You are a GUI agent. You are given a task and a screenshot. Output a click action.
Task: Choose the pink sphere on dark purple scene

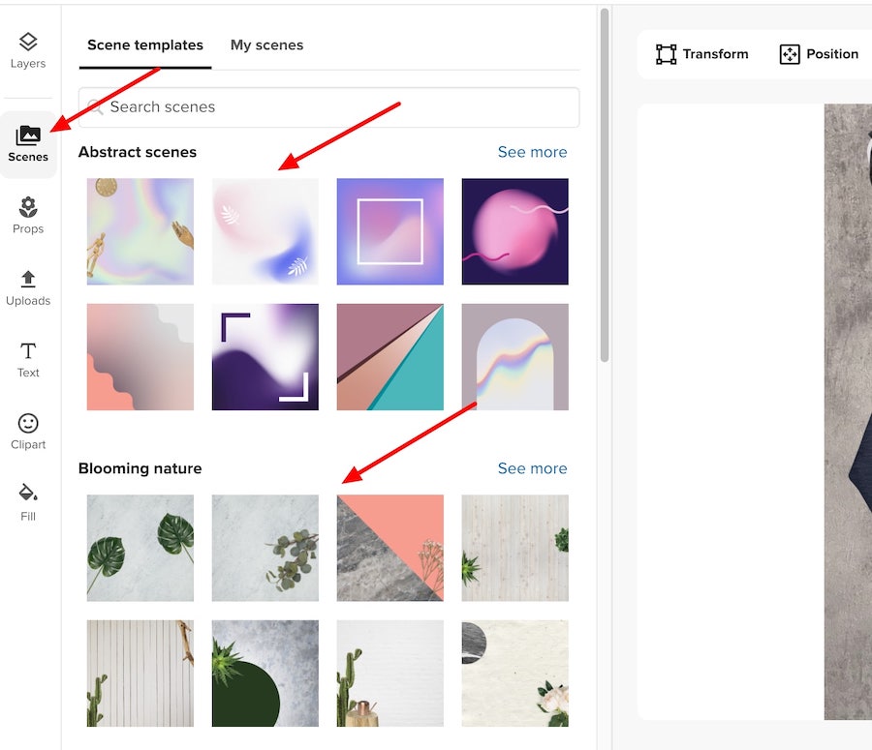[515, 231]
